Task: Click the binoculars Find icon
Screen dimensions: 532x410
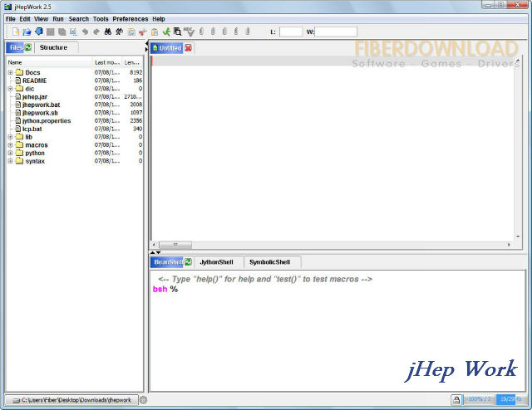Action: pyautogui.click(x=108, y=32)
